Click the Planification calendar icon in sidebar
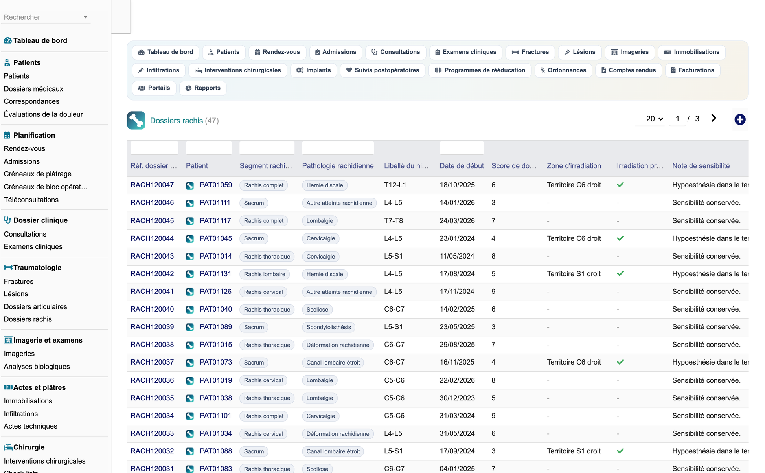 coord(7,135)
